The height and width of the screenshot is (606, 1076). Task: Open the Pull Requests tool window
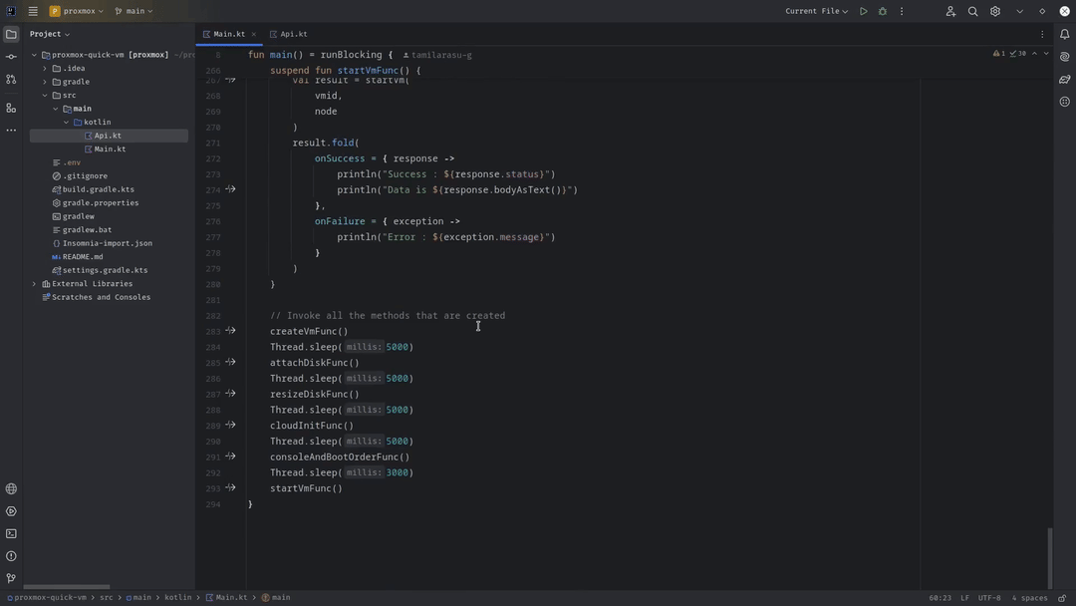pos(11,80)
